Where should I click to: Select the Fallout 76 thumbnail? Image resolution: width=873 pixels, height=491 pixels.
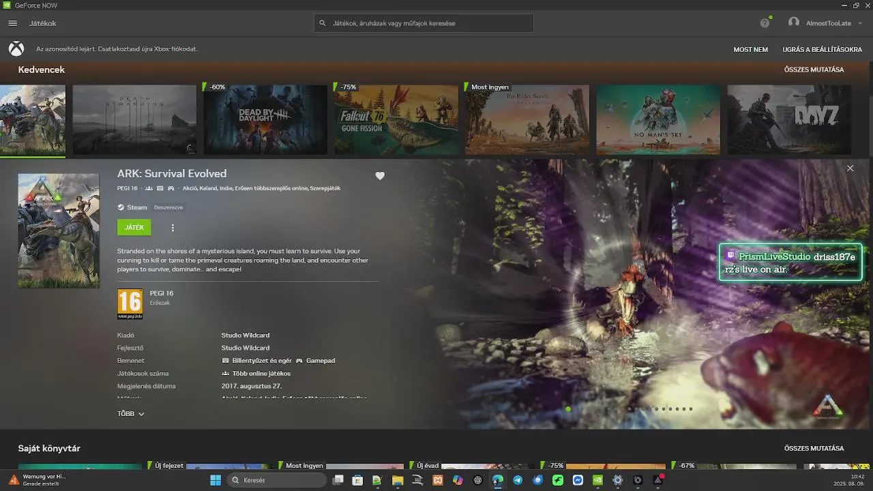396,120
